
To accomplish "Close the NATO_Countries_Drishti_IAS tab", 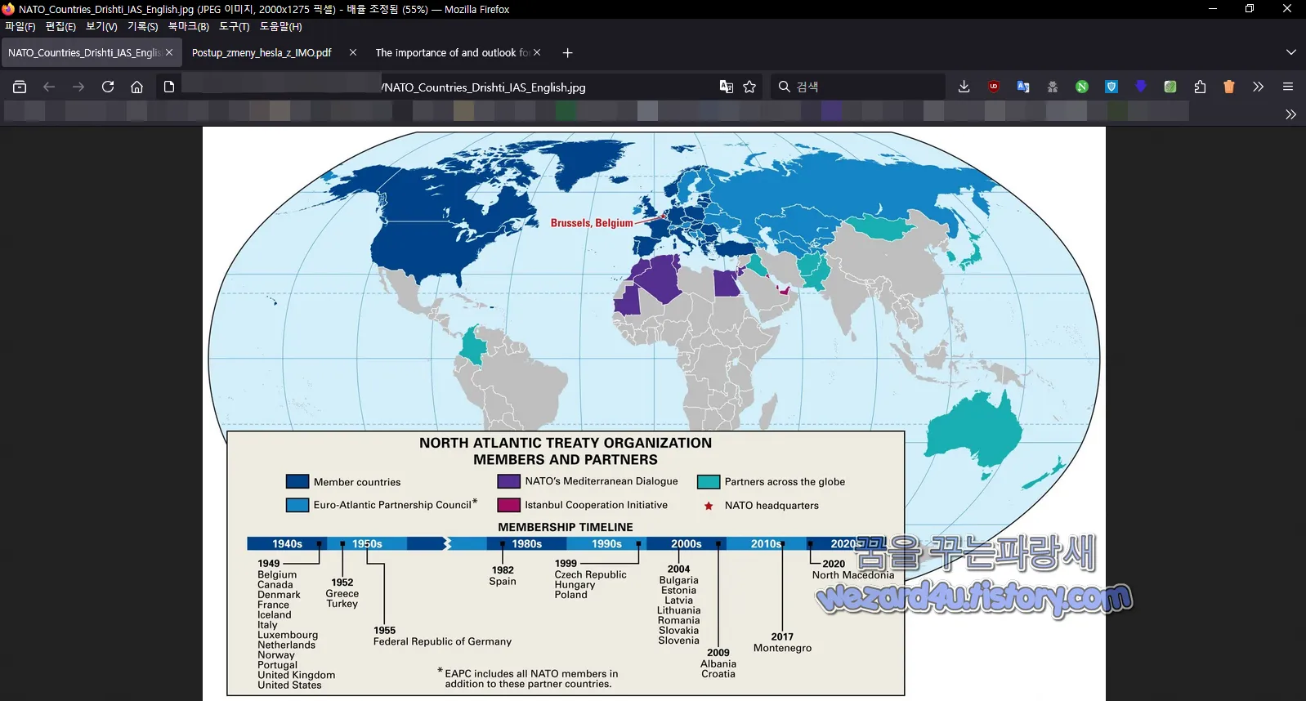I will click(x=169, y=52).
